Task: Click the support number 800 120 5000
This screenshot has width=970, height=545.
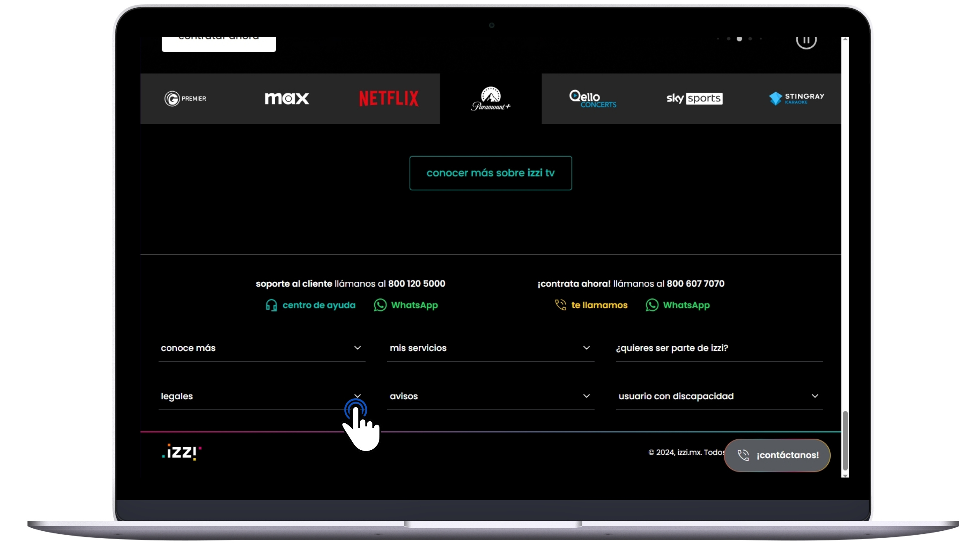Action: (417, 284)
